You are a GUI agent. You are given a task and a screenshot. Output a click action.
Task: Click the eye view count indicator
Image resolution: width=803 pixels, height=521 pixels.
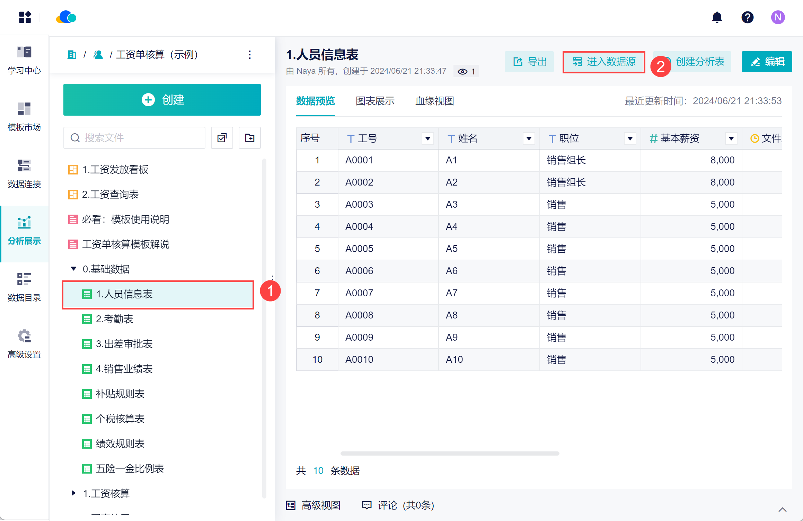pos(466,72)
